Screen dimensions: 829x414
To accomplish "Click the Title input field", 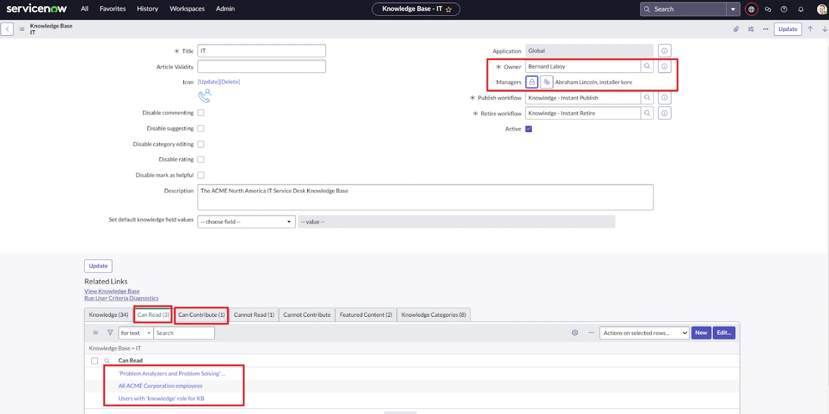I will (262, 51).
